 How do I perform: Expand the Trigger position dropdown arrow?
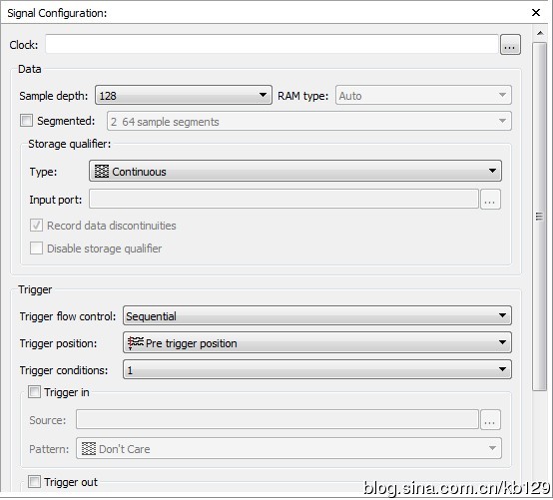click(502, 342)
